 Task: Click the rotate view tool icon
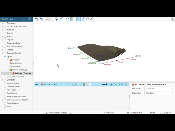[x=56, y=19]
